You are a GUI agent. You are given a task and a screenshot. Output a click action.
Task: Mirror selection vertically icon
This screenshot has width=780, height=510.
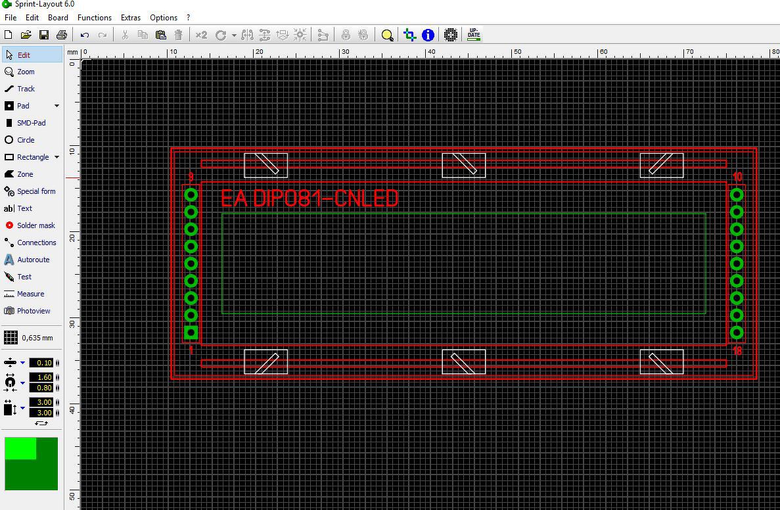(x=265, y=35)
